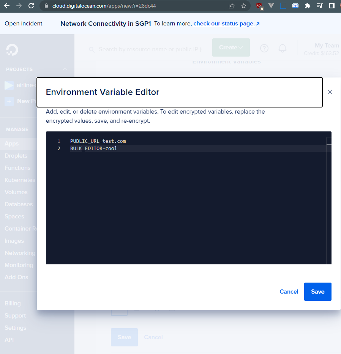341x354 pixels.
Task: Reload the page with the refresh icon
Action: point(31,6)
